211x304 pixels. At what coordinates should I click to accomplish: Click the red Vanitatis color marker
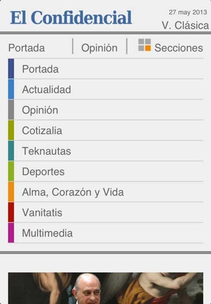coord(11,212)
